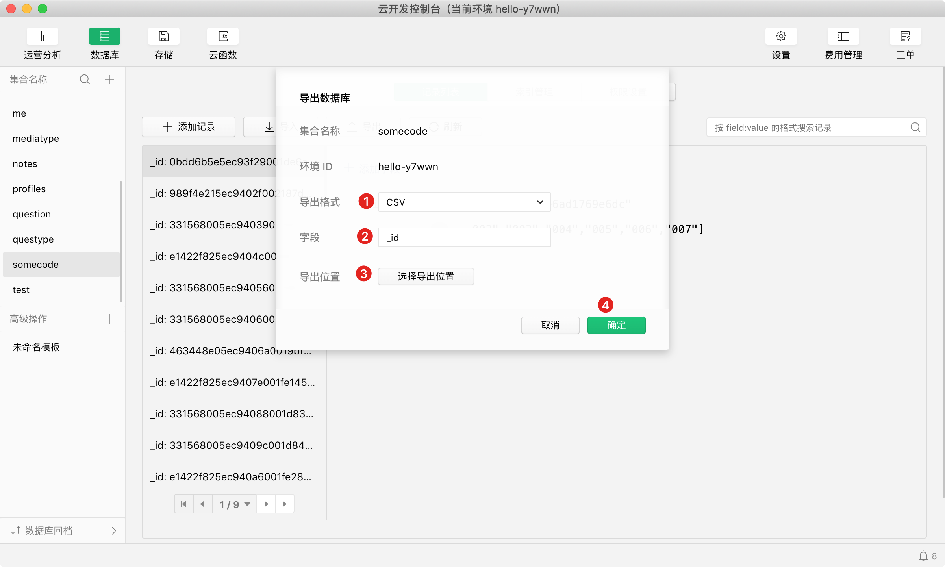945x567 pixels.
Task: Click the plus icon to add collection
Action: (x=109, y=80)
